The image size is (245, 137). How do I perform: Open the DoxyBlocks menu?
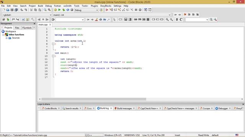point(106,6)
